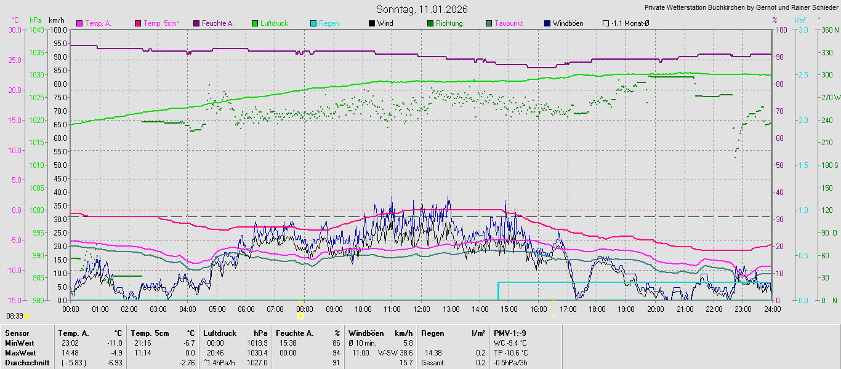Viewport: 841px width, 369px height.
Task: Click the pink Temp. 5cm legend swatch
Action: pyautogui.click(x=138, y=23)
